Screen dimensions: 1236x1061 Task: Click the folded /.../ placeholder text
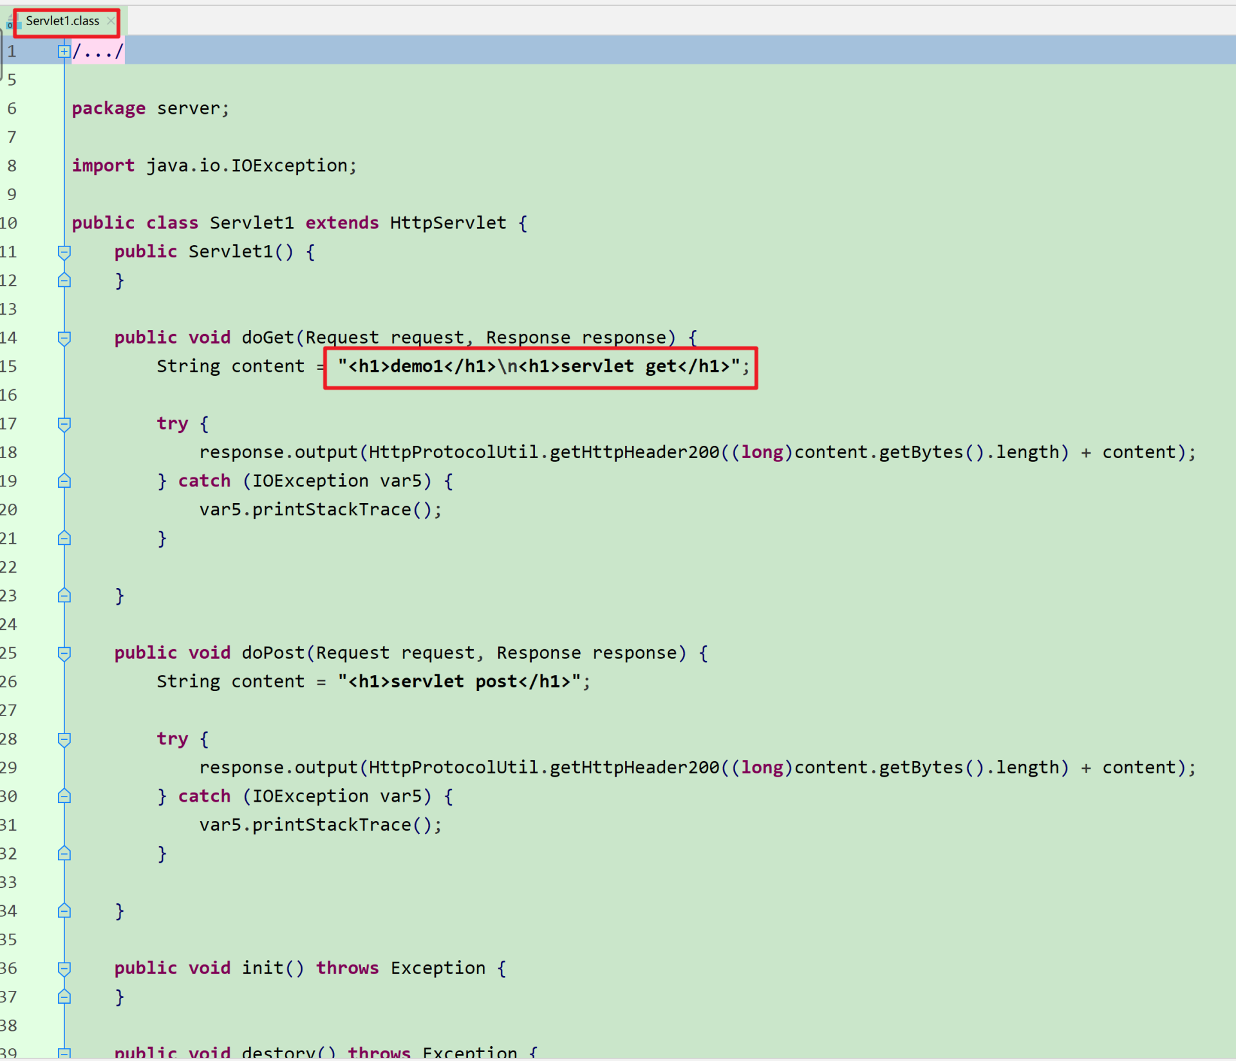click(98, 51)
